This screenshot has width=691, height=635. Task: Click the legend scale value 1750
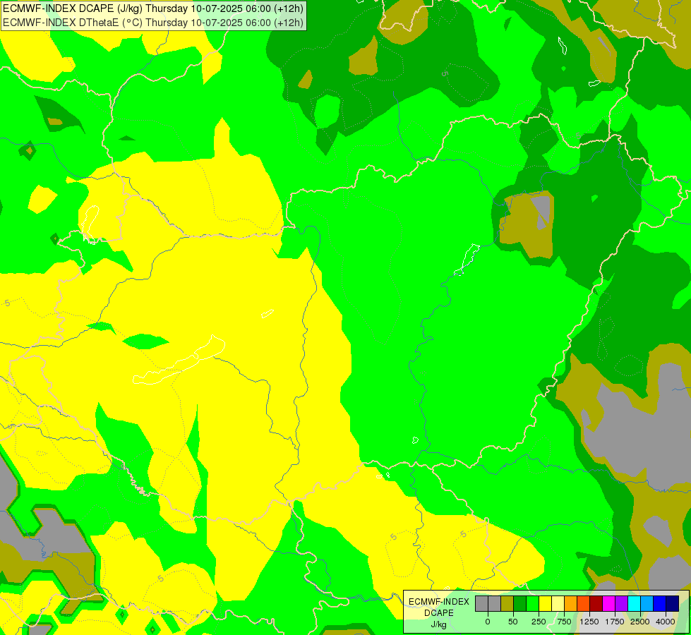pos(615,622)
